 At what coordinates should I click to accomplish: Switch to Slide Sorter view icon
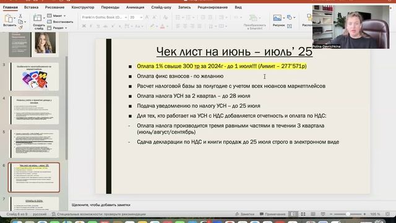coord(303,214)
